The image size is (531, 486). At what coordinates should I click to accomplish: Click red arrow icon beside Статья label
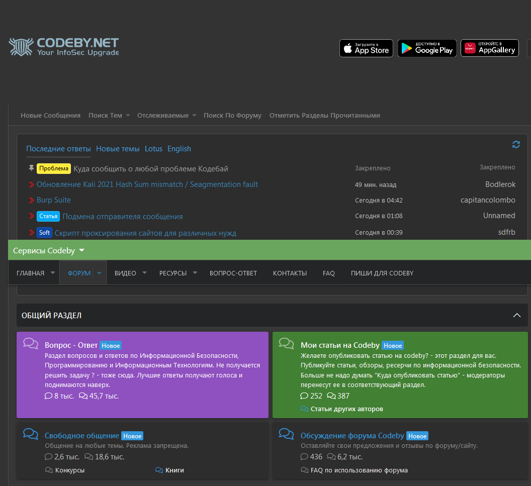31,216
